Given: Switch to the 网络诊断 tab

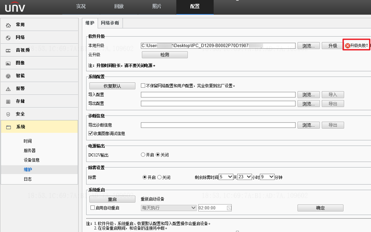Looking at the screenshot, I should (110, 23).
